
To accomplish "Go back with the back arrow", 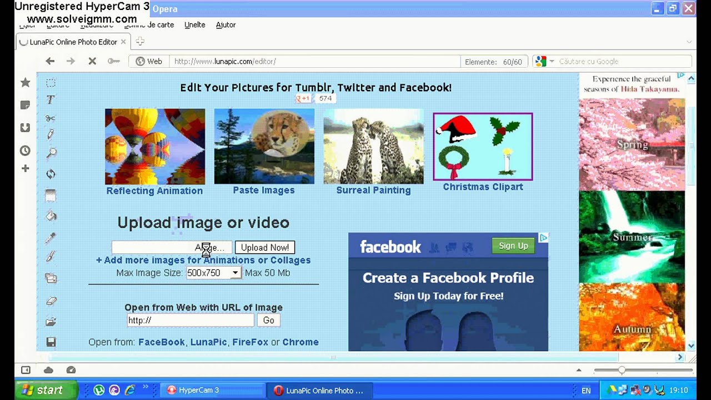I will [x=50, y=61].
